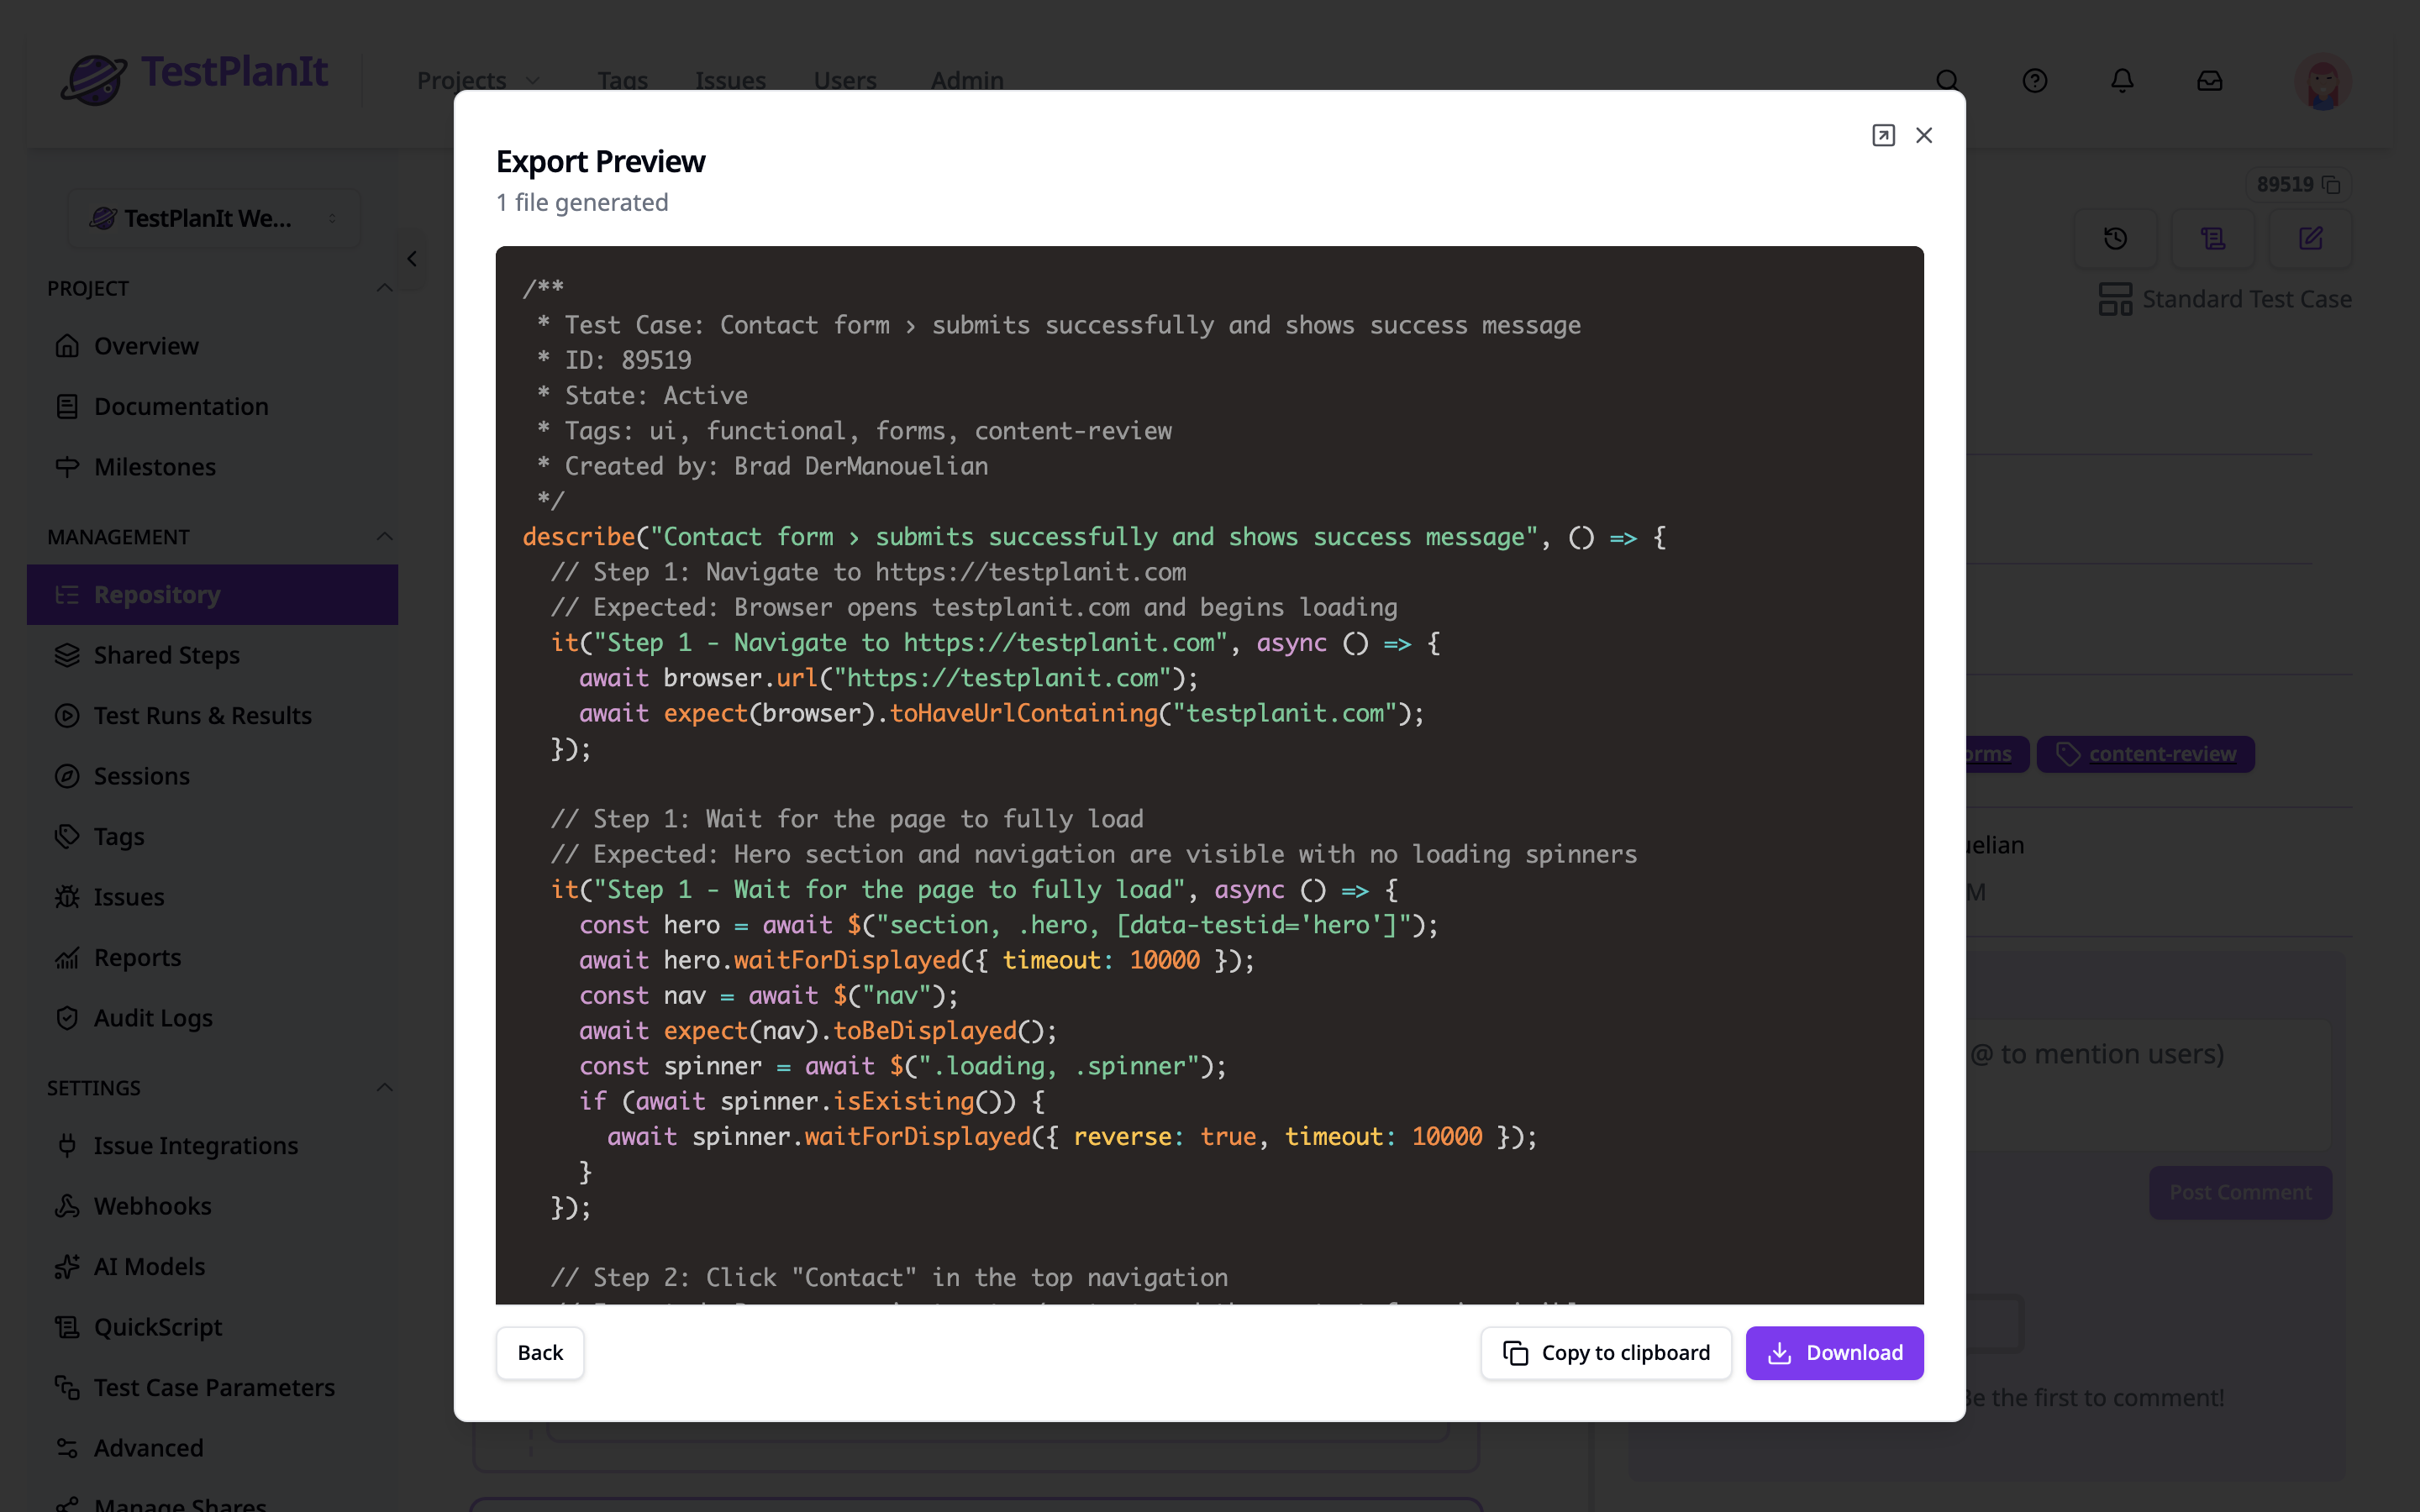
Task: Click the QuickScript export icon near edit
Action: pyautogui.click(x=2213, y=238)
